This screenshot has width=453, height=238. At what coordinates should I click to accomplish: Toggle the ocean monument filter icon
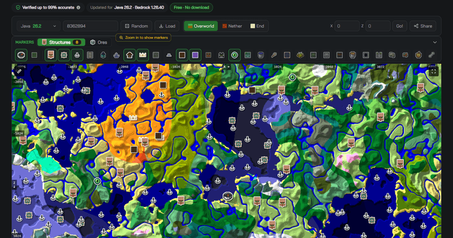tap(64, 55)
